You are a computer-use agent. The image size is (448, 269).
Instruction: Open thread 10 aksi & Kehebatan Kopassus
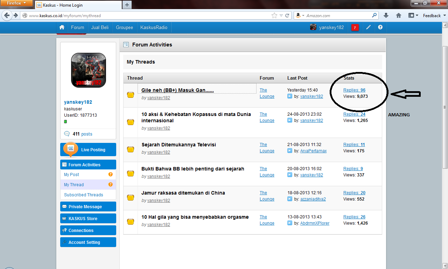coord(196,117)
